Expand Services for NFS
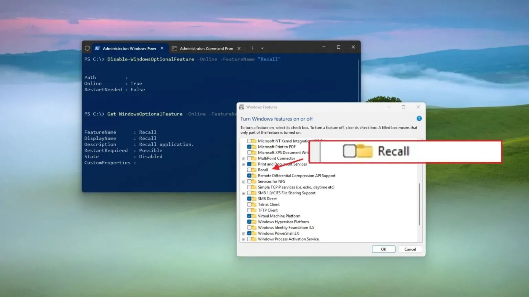The width and height of the screenshot is (529, 297). click(x=244, y=182)
